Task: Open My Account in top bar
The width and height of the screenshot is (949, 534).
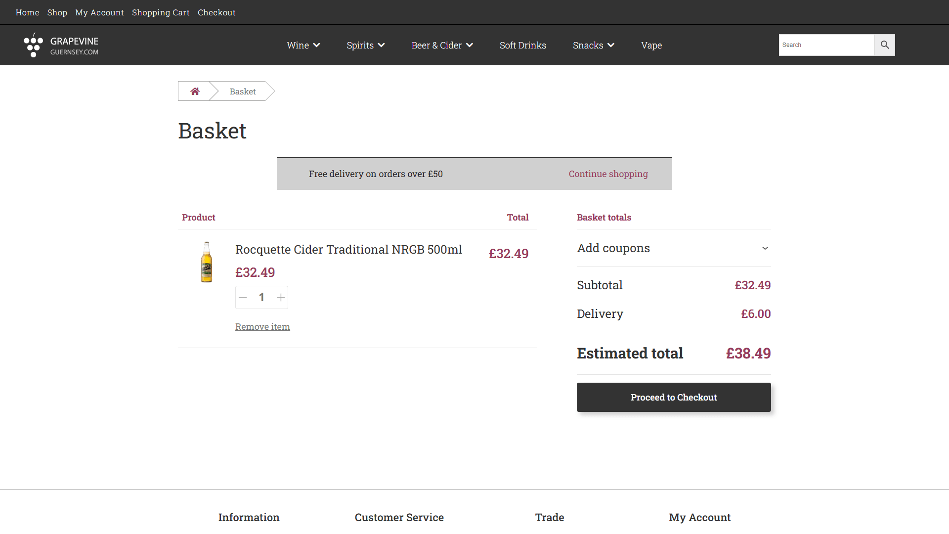Action: (99, 12)
